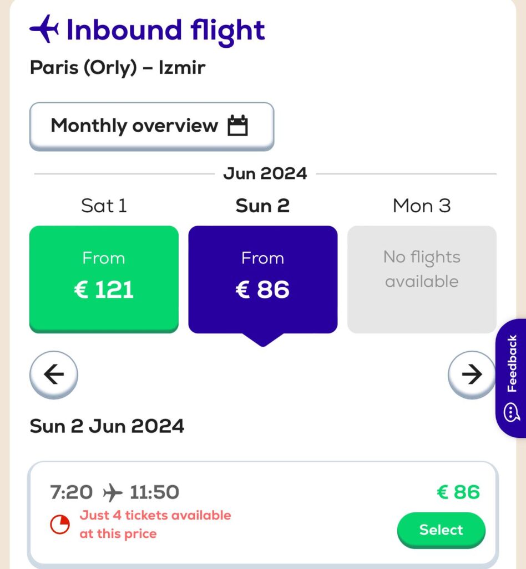This screenshot has width=526, height=569.
Task: Click the Sat 1 date label
Action: (104, 206)
